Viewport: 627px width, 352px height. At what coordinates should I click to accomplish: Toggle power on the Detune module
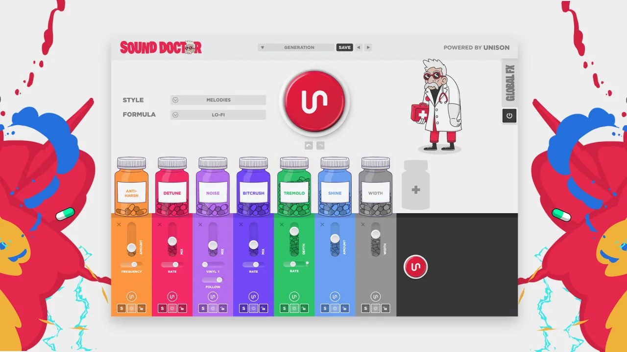point(172,308)
